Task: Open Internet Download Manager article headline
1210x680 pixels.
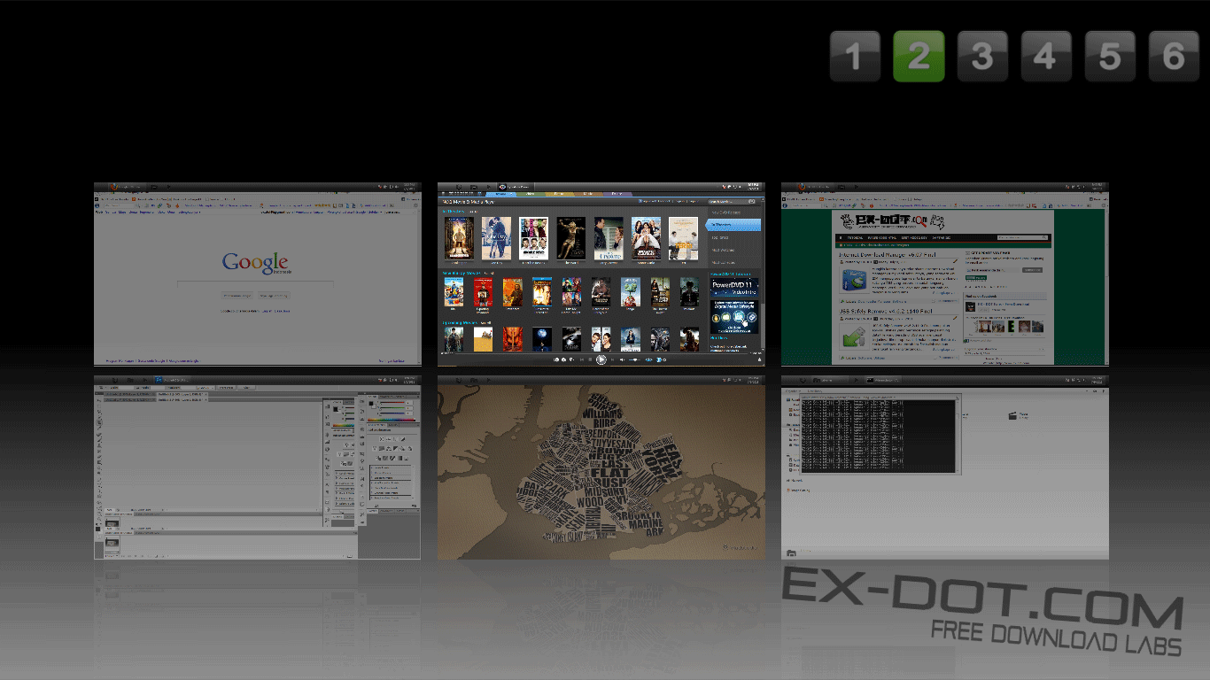Action: (886, 254)
